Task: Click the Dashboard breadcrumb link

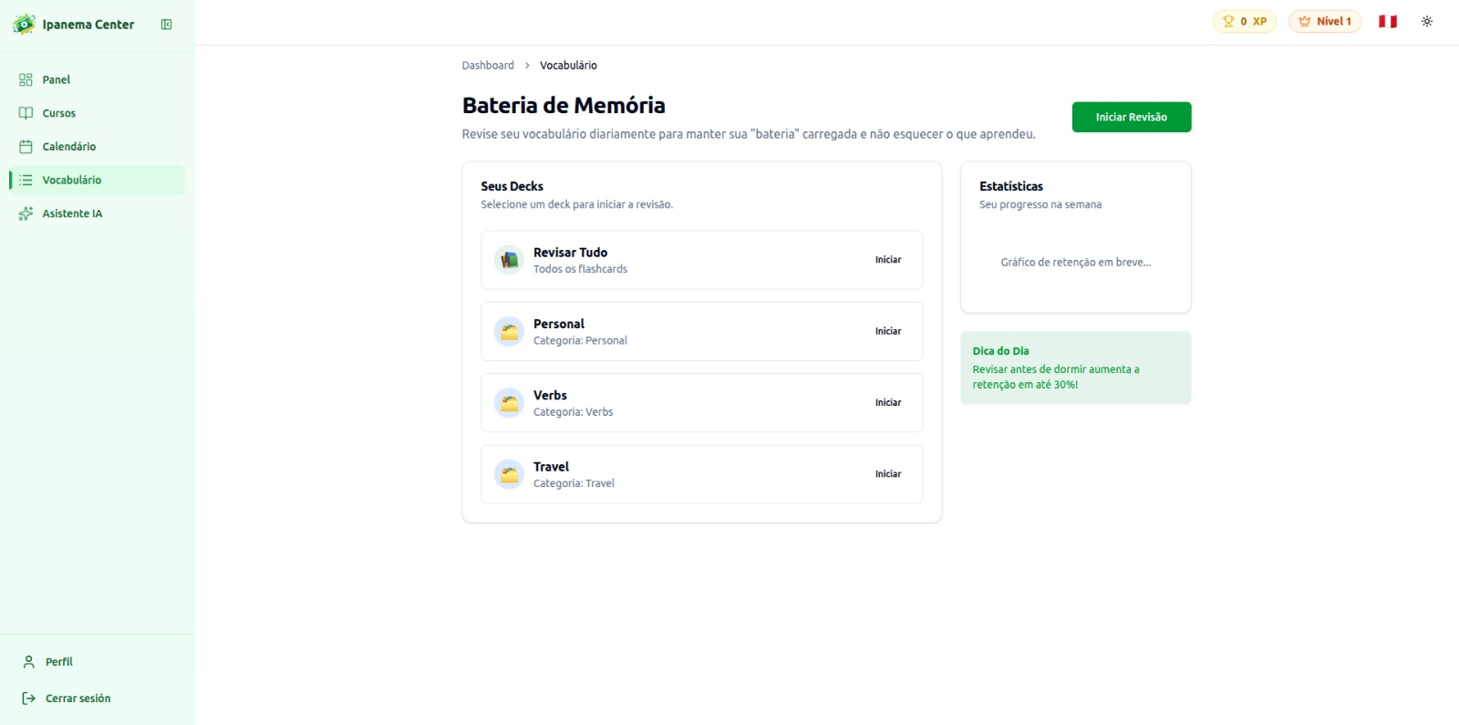Action: (x=488, y=66)
